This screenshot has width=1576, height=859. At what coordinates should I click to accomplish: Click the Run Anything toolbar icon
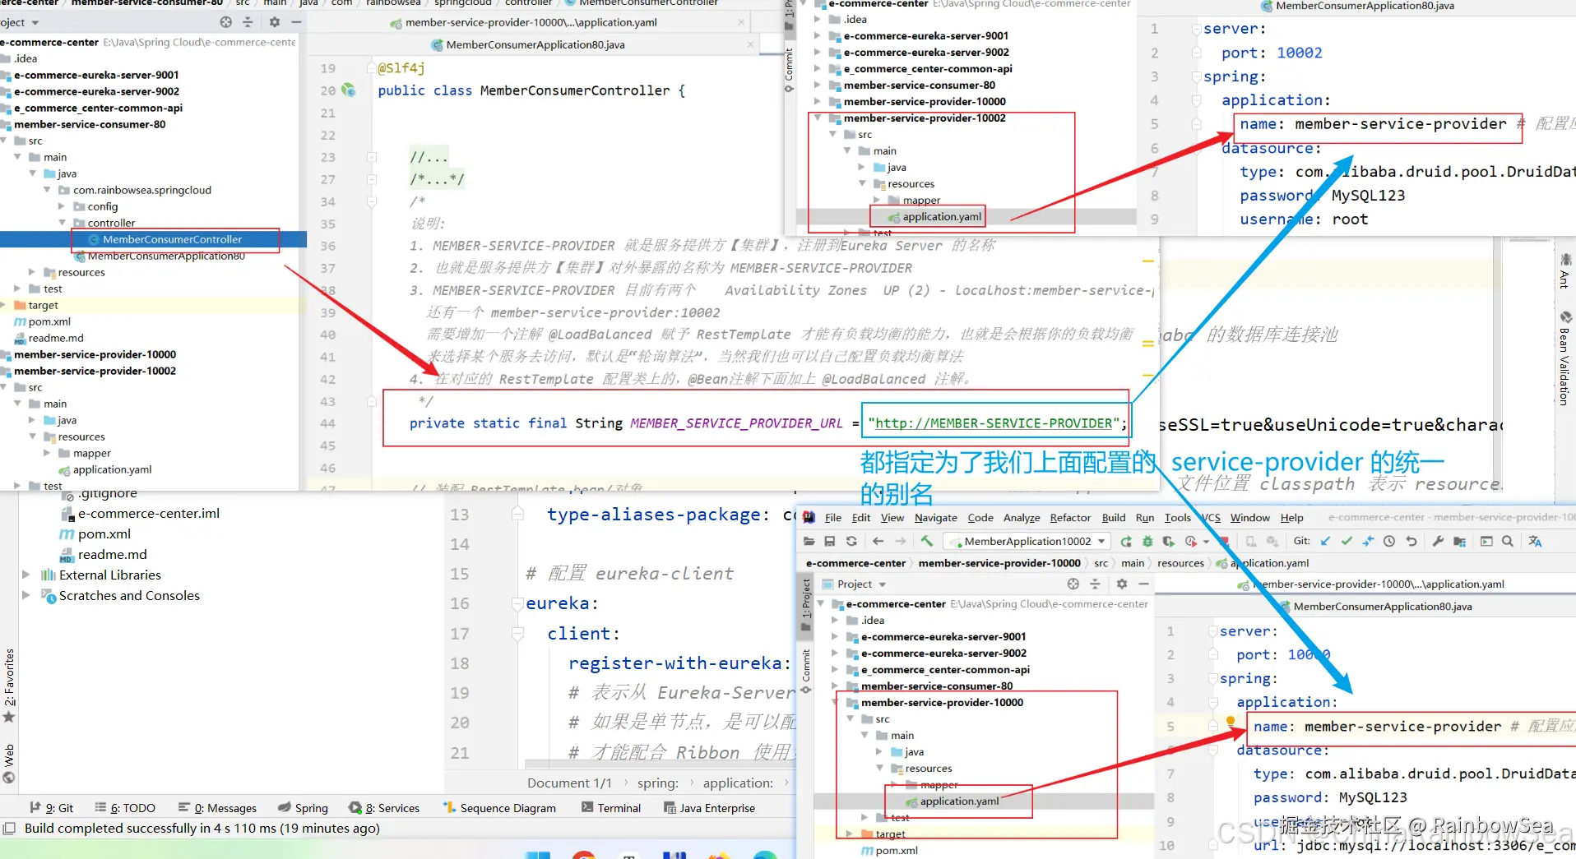(1486, 542)
